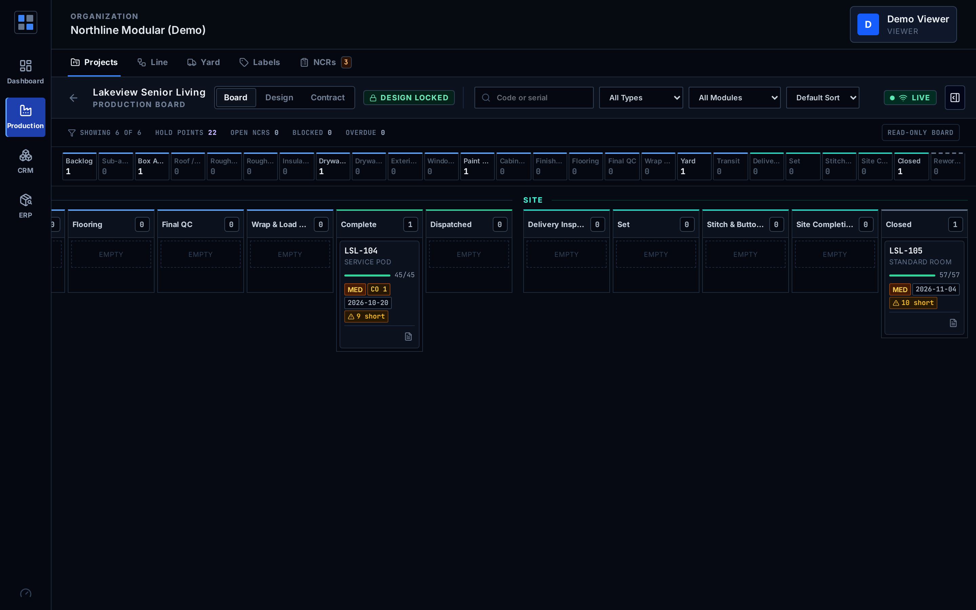Click the Read-Only Board button
The width and height of the screenshot is (976, 610).
click(x=920, y=133)
